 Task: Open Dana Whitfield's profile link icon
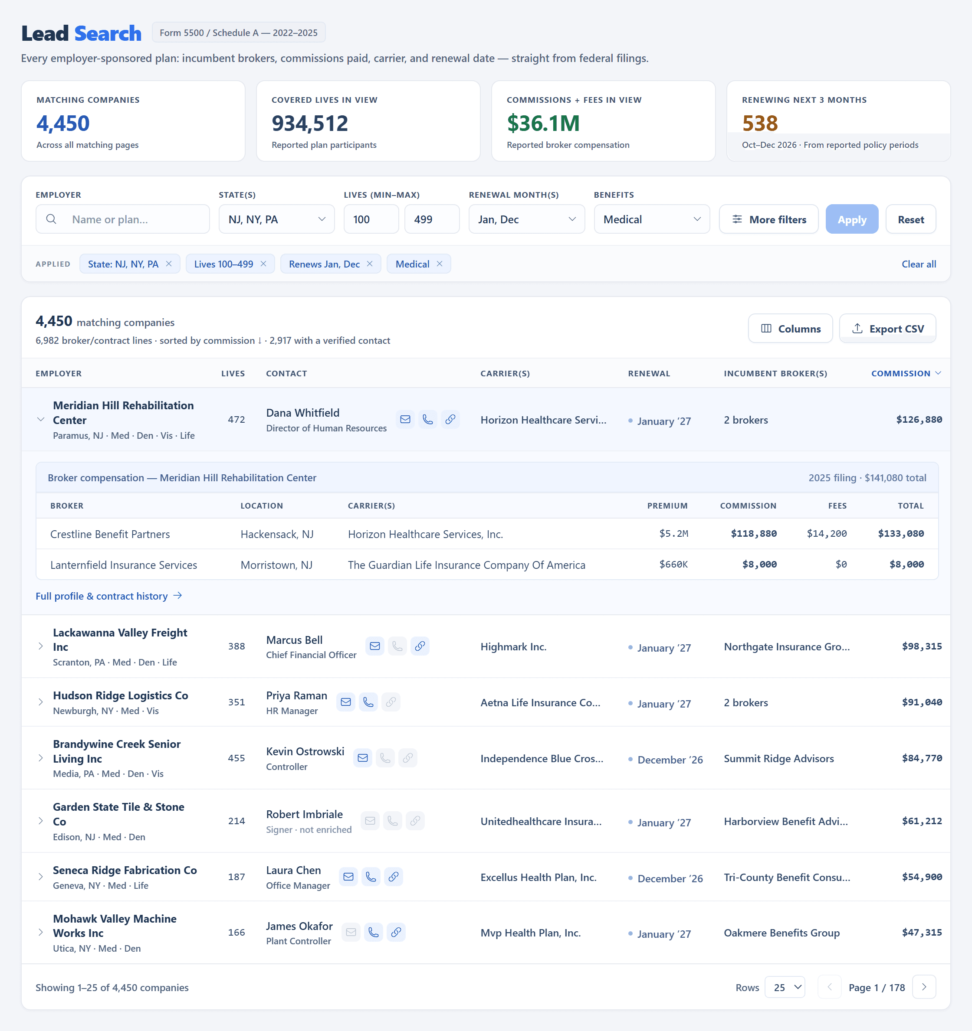pos(450,420)
